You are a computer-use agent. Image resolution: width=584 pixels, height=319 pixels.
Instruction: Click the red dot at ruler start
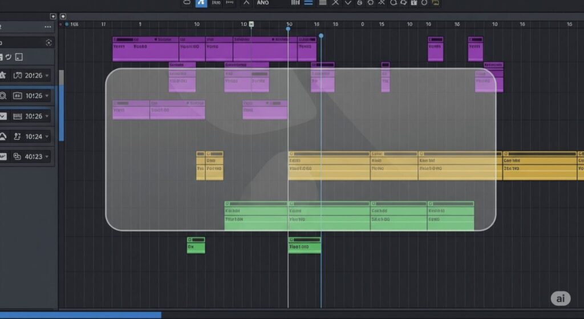click(60, 24)
